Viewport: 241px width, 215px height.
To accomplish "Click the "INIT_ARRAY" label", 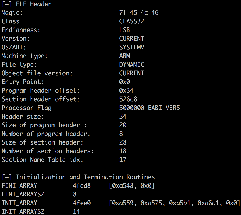I will click(20, 203).
